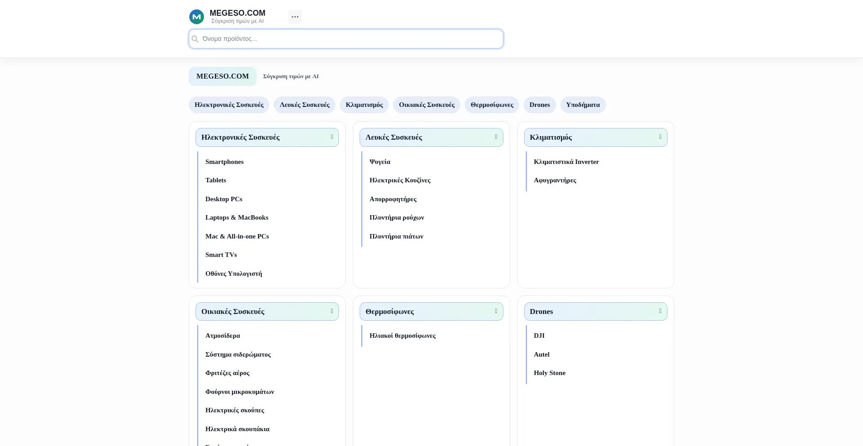Toggle the Οικιακές Συσκευές section icon
The height and width of the screenshot is (446, 863).
[332, 311]
